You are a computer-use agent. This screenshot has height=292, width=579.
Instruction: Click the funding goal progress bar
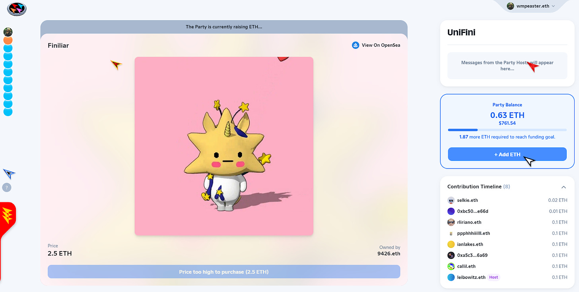(x=507, y=130)
